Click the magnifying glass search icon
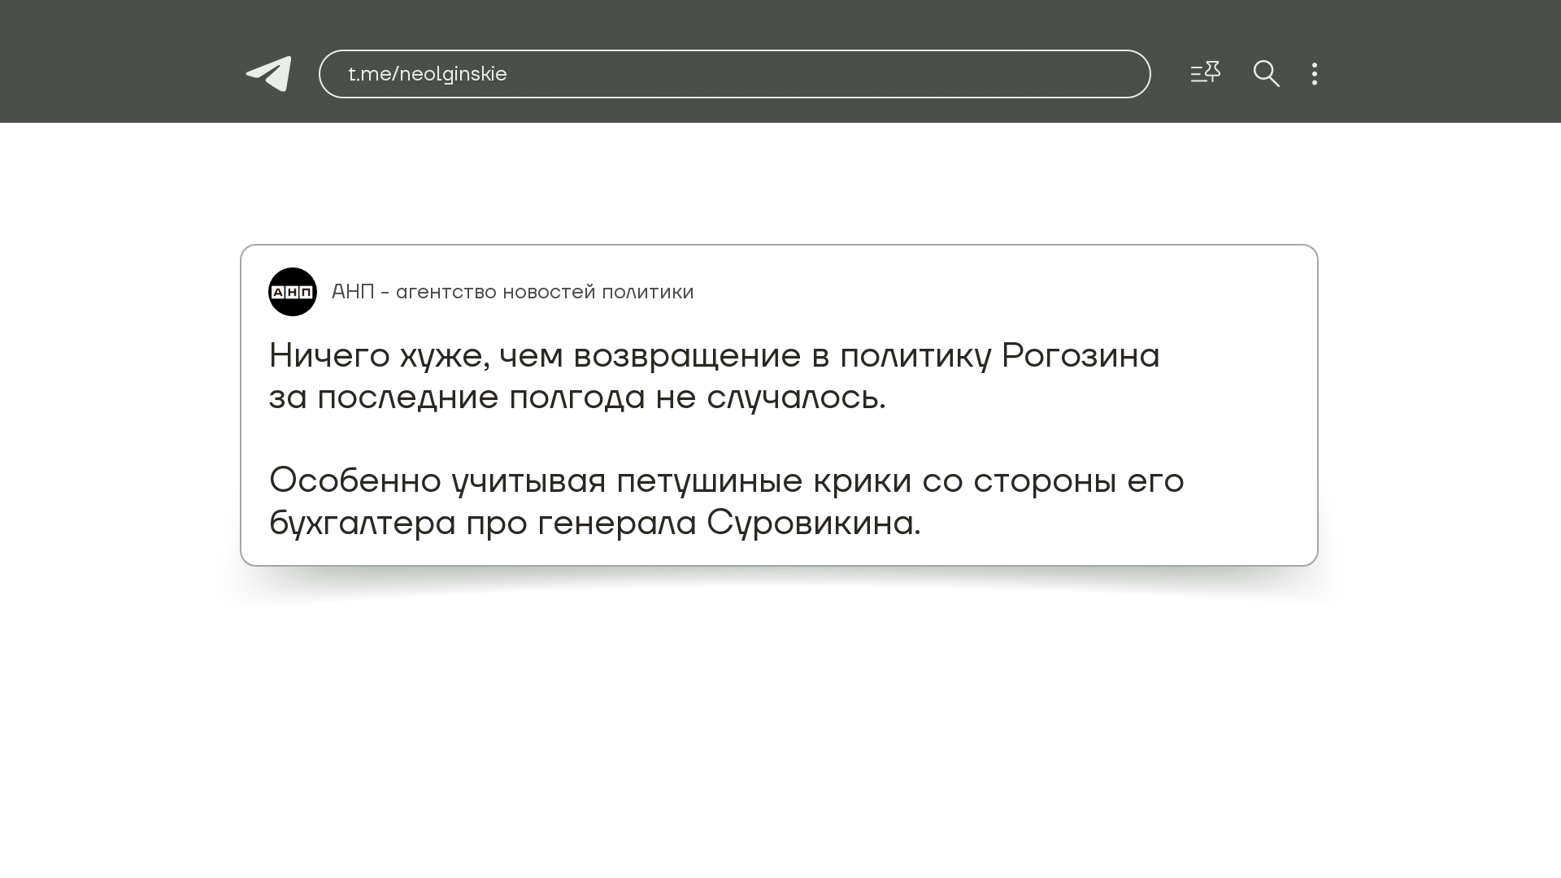The width and height of the screenshot is (1561, 878). (x=1266, y=74)
